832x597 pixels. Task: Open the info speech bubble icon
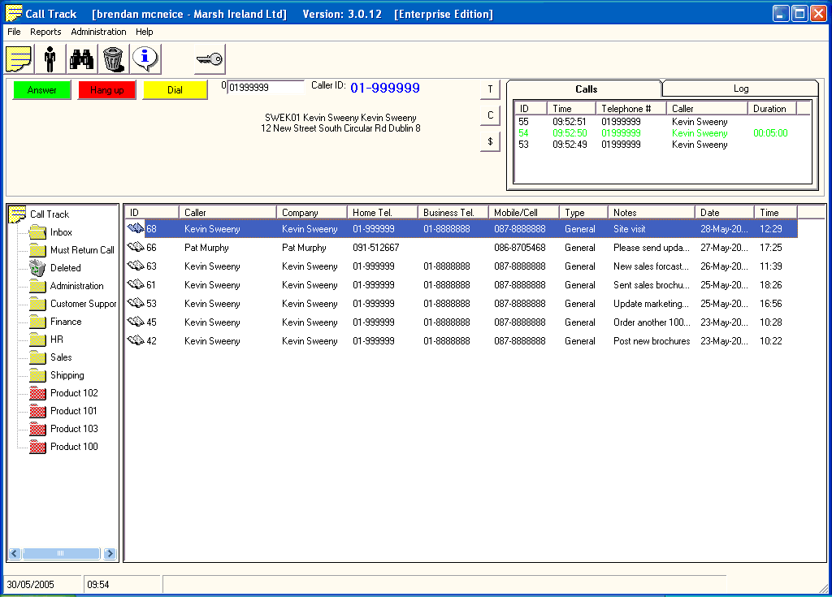tap(145, 59)
